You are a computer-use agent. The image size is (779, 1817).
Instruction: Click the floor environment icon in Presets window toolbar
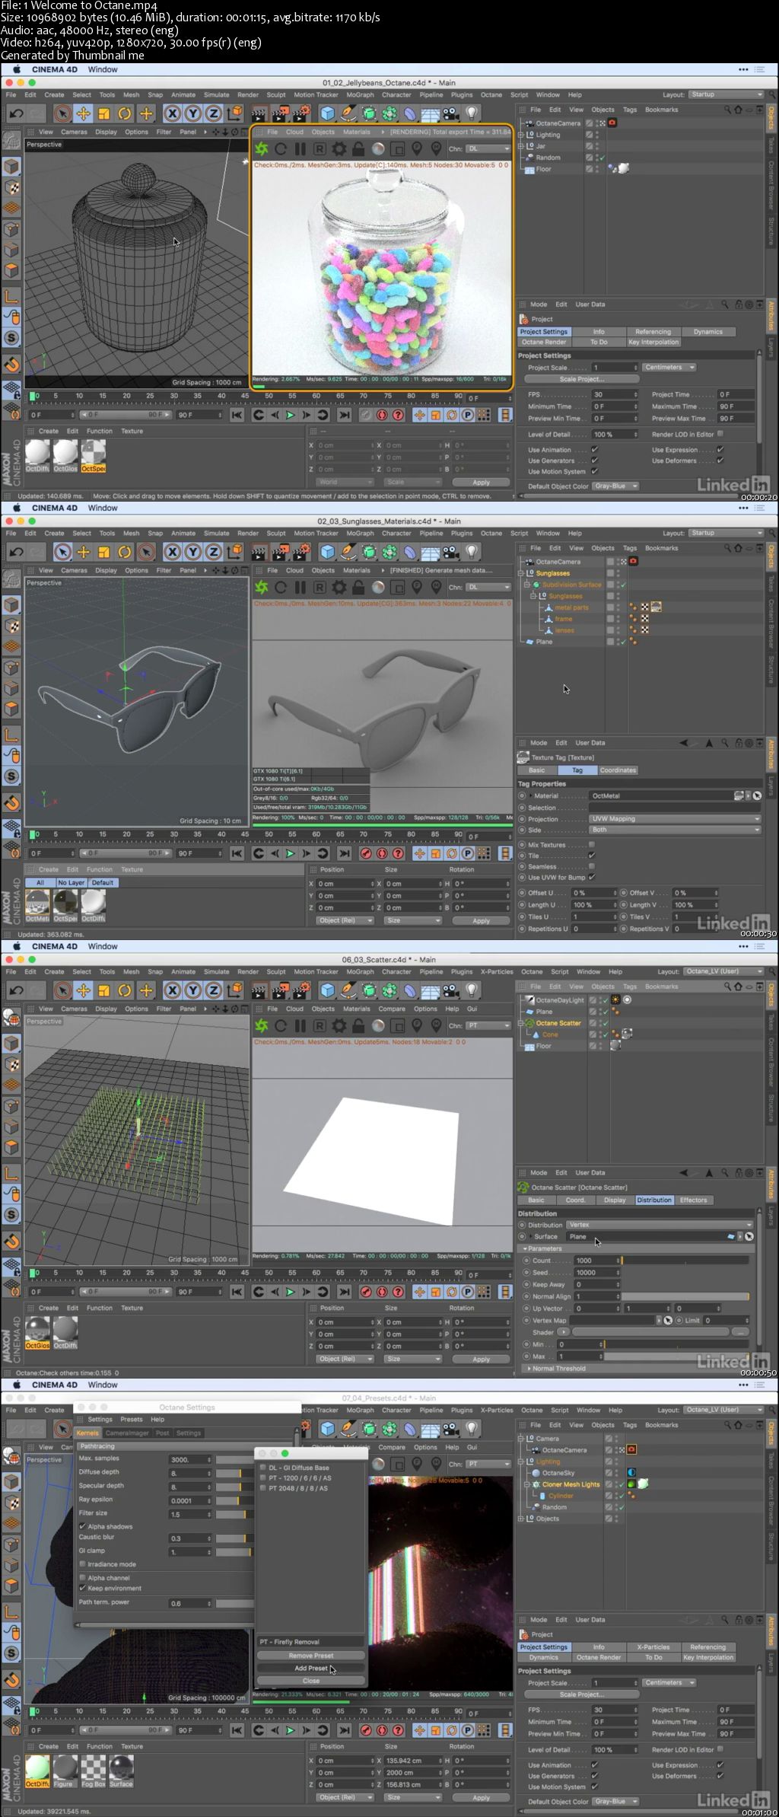pyautogui.click(x=431, y=1429)
